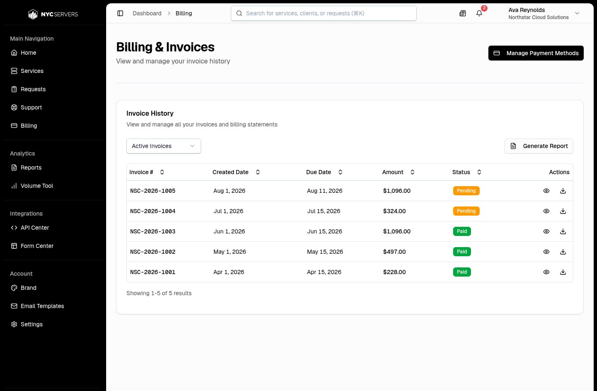Toggle the sidebar panel icon
Viewport: 597px width, 391px height.
point(120,13)
